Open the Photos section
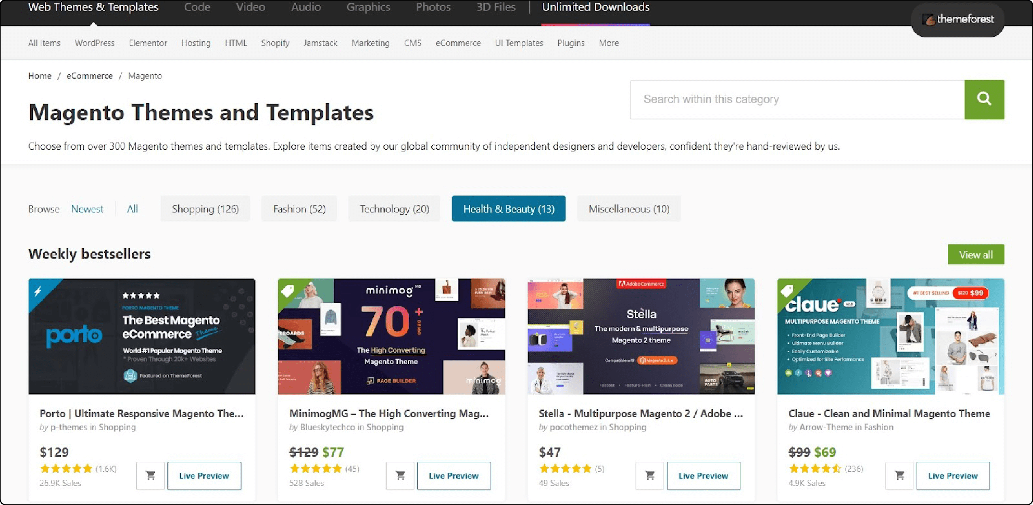 433,7
